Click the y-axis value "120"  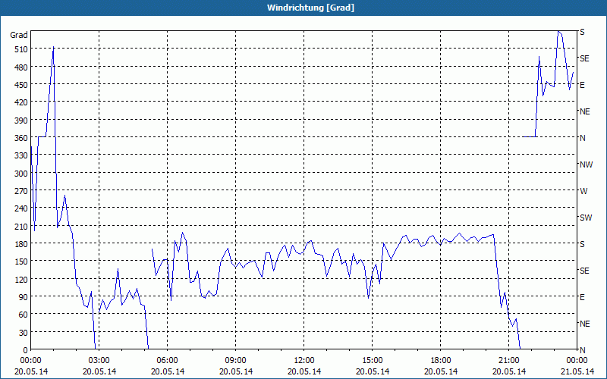tap(21, 280)
